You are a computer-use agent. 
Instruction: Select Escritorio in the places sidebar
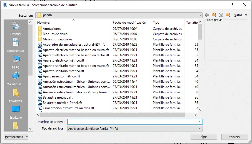(16, 112)
